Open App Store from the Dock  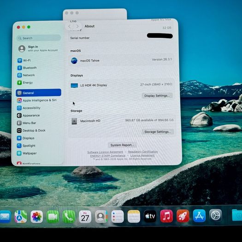coord(199,216)
